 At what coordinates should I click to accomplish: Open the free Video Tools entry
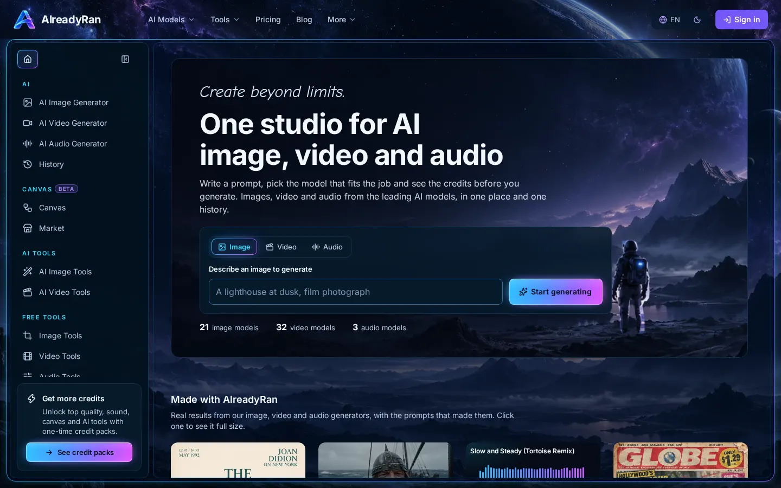tap(79, 356)
